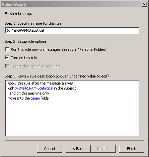Uncheck the Turn on this rule checkbox

tap(7, 58)
